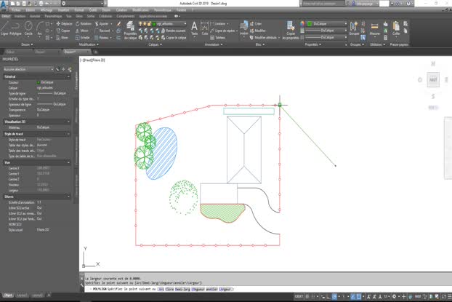Switch to the Insertion ribbon tab
This screenshot has height=302, width=452.
20,16
